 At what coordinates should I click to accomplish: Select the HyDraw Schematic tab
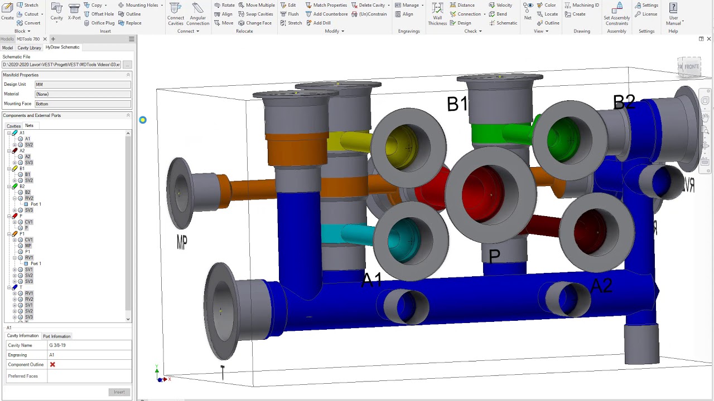(62, 47)
